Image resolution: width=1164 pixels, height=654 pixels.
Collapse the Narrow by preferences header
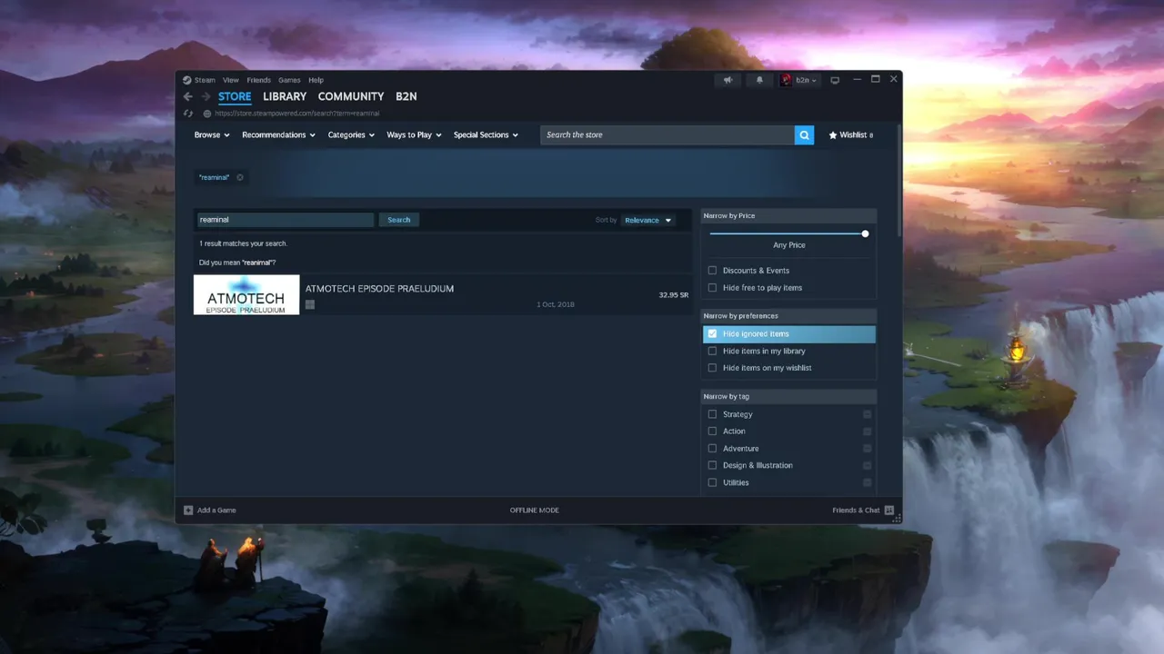pyautogui.click(x=788, y=316)
